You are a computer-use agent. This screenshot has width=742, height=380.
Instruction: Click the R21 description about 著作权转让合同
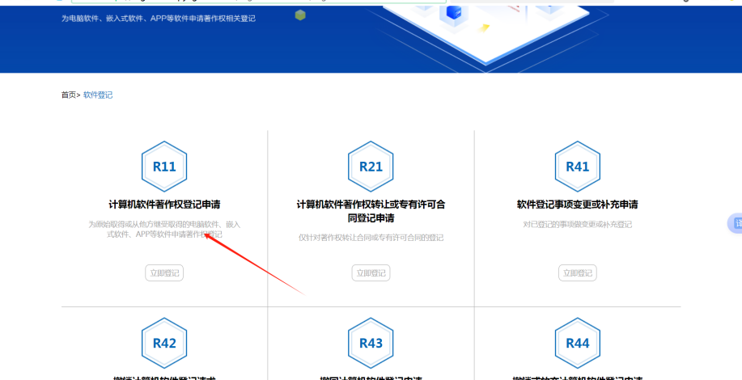click(x=371, y=238)
